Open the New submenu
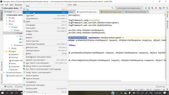169x95 pixels. (45, 6)
